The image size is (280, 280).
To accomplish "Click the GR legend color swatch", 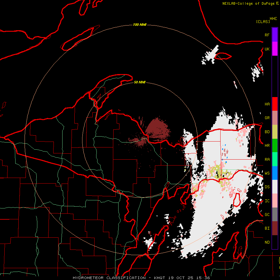I will 275,118.
